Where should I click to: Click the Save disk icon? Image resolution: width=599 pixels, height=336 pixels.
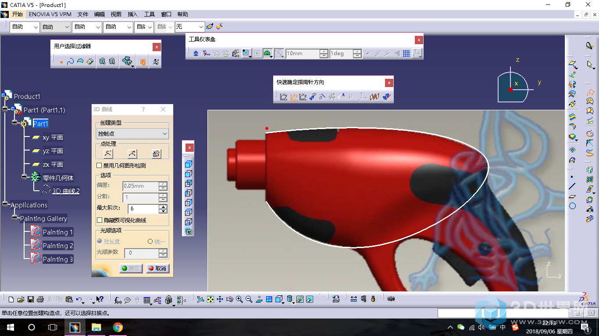(x=31, y=300)
